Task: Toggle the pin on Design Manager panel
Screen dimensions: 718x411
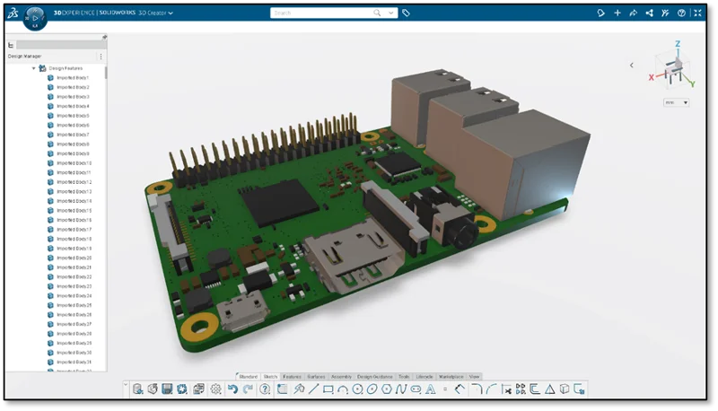Action: 105,36
